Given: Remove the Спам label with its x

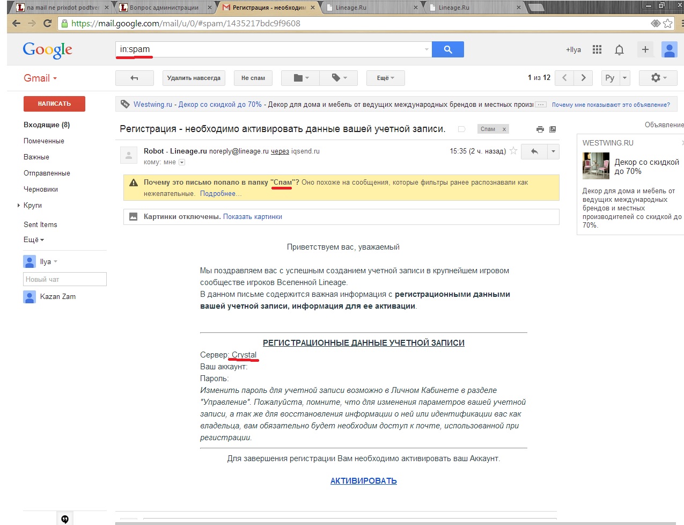Looking at the screenshot, I should 504,129.
